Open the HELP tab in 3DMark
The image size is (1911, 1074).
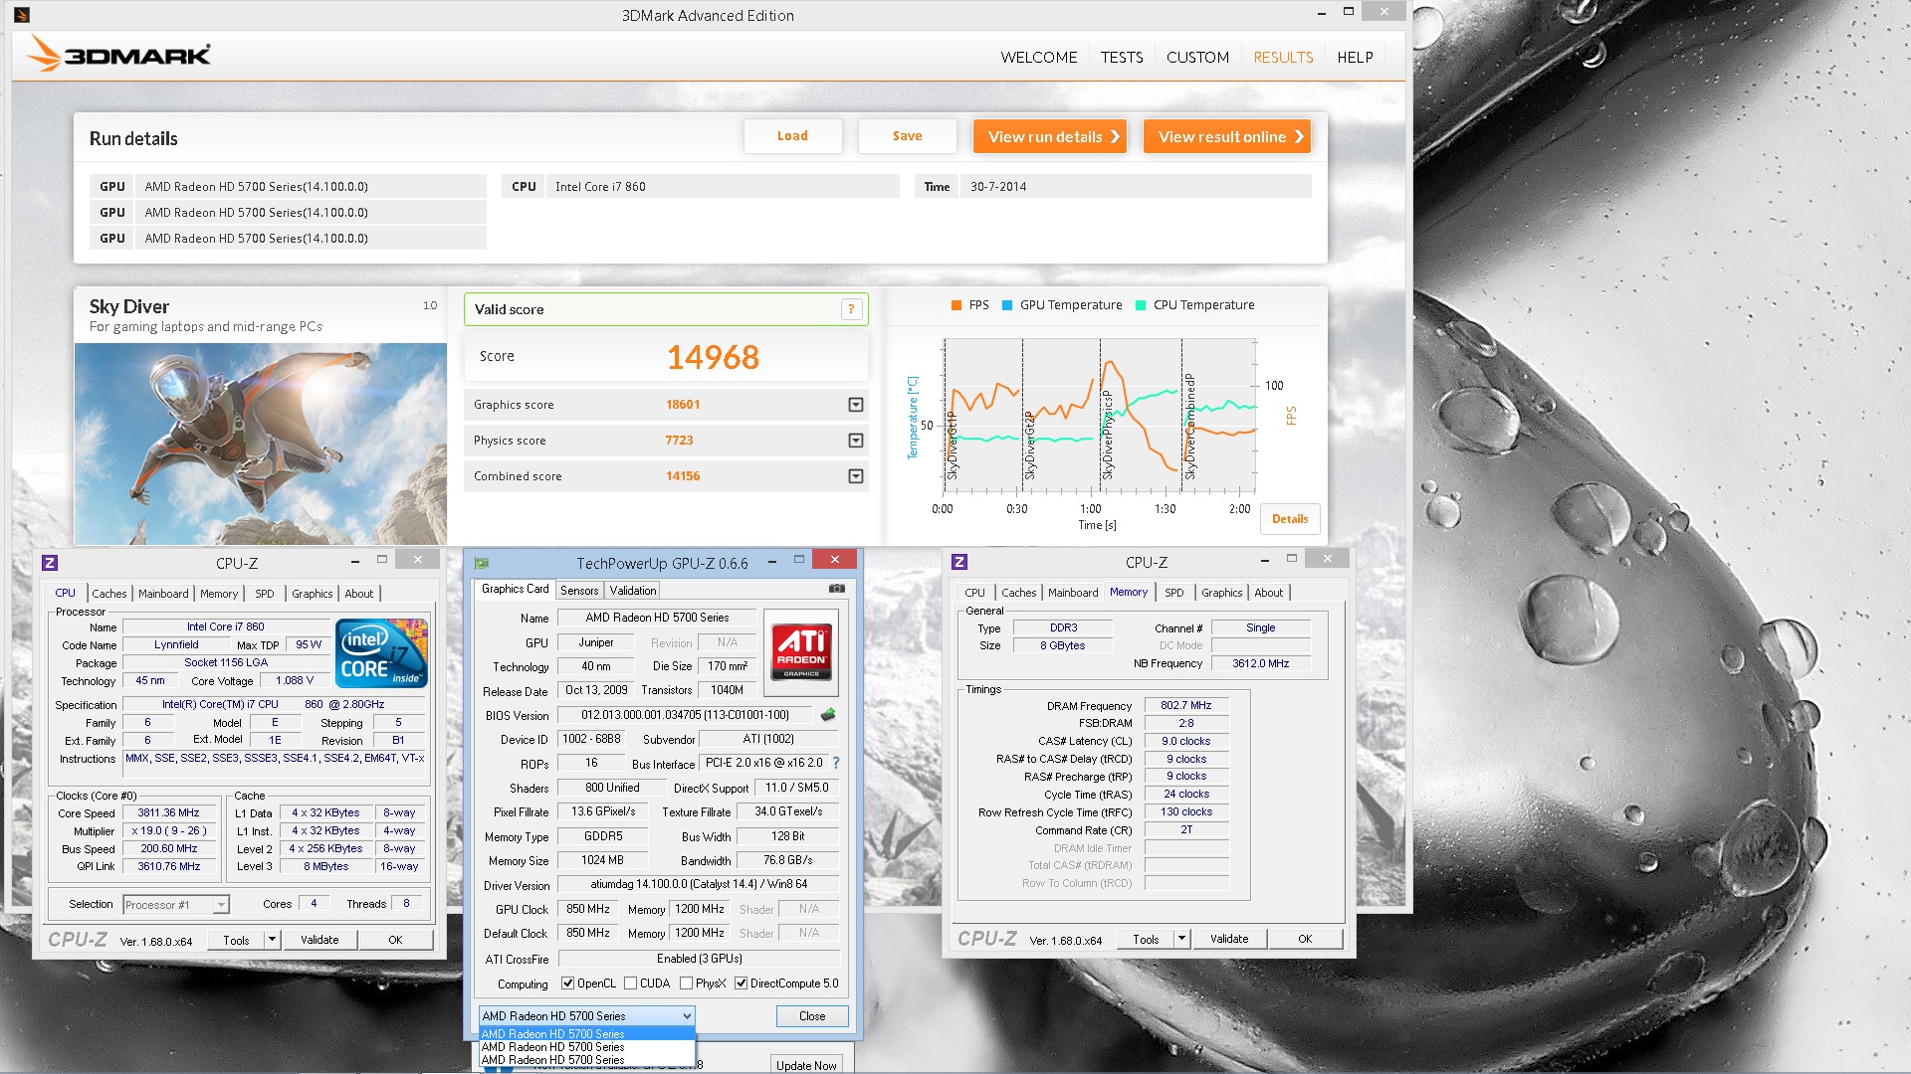(1355, 58)
